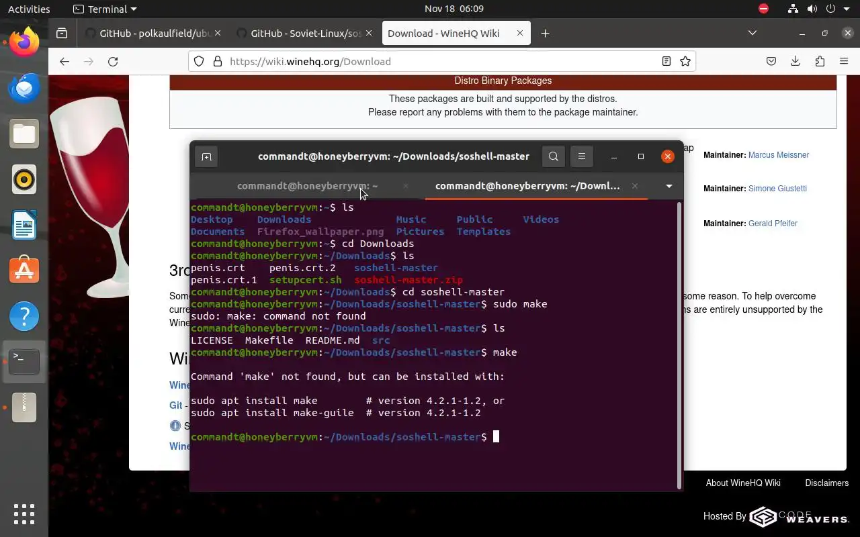
Task: Open a new Firefox tab
Action: (545, 33)
